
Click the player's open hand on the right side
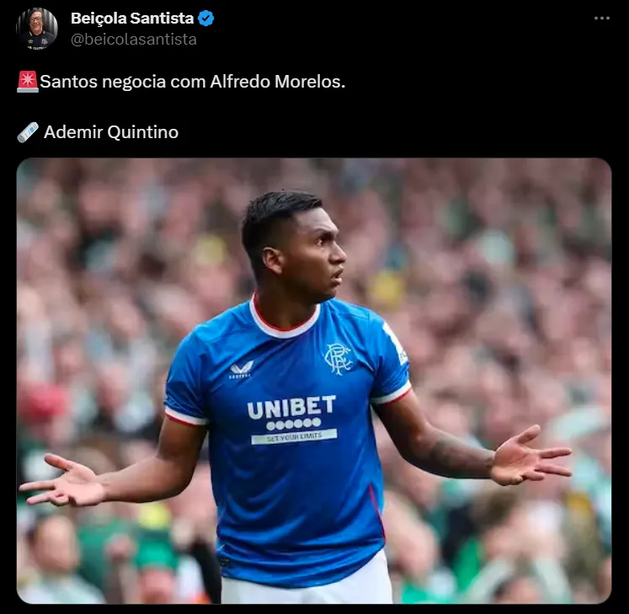pos(530,456)
